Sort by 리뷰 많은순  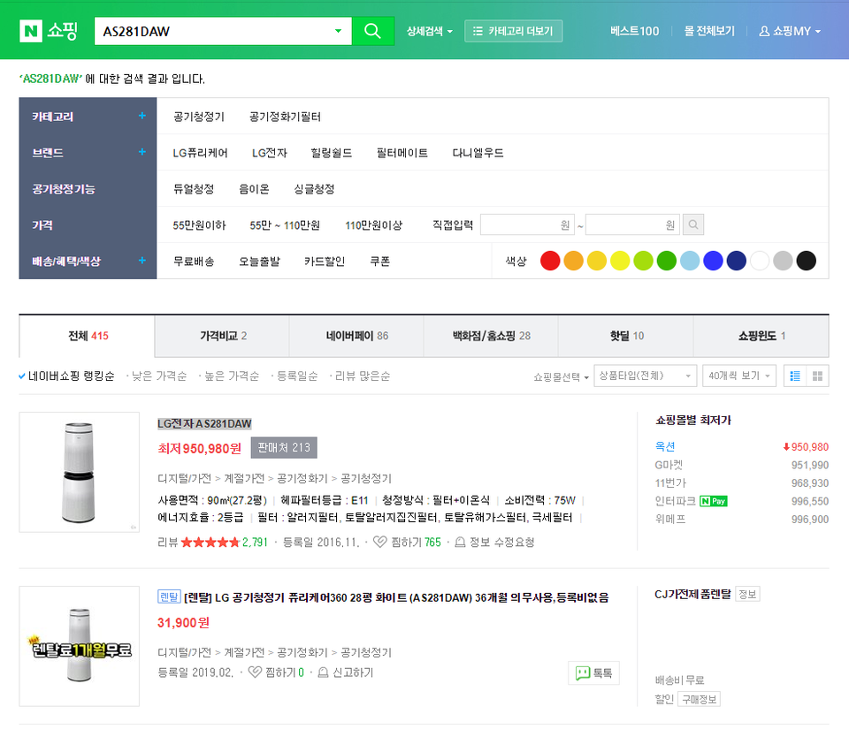coord(361,376)
